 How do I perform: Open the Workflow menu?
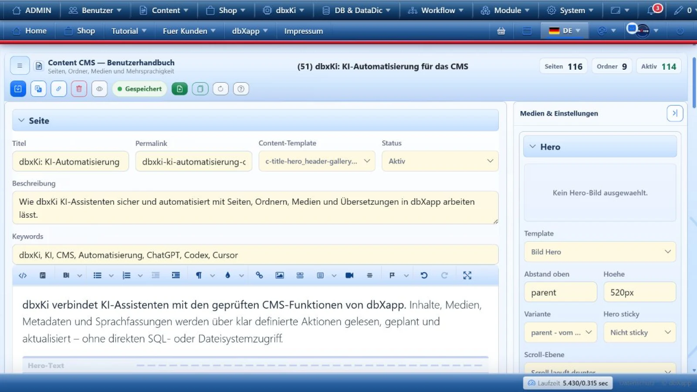(436, 10)
